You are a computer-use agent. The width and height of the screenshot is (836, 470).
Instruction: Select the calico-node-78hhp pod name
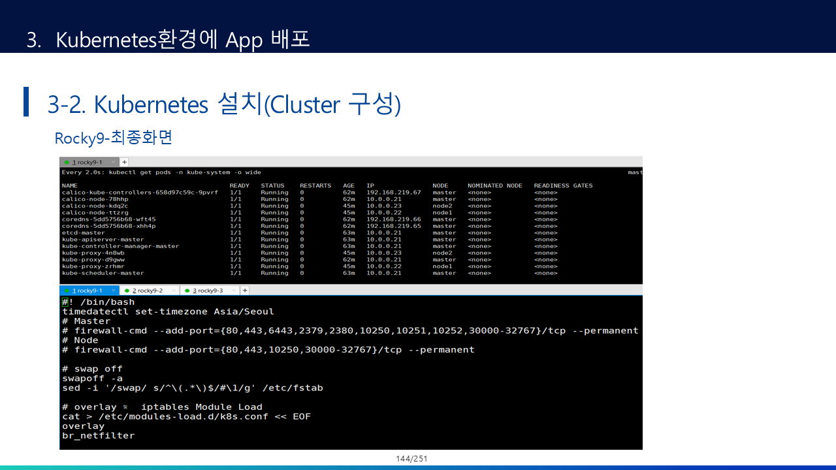pos(95,199)
